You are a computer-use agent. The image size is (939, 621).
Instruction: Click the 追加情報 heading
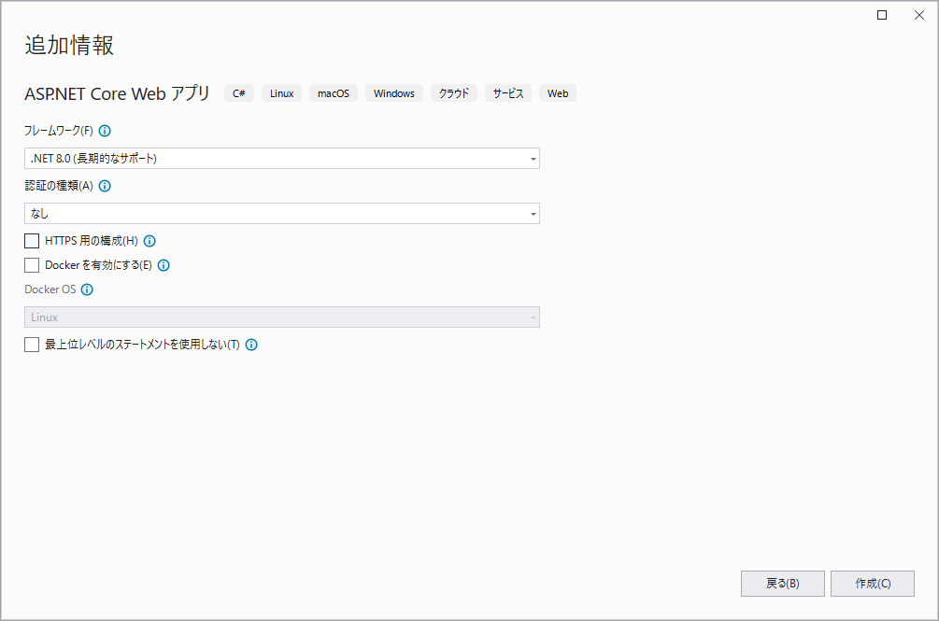click(69, 45)
